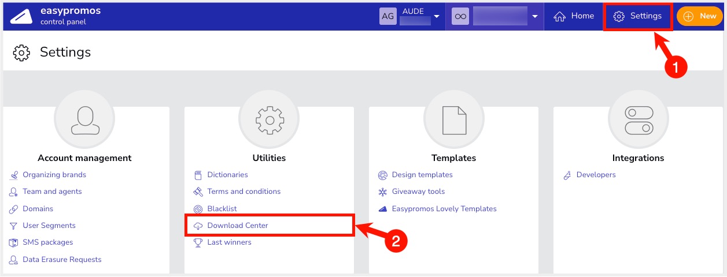
Task: Open the AUDE account dropdown arrow
Action: click(x=437, y=16)
